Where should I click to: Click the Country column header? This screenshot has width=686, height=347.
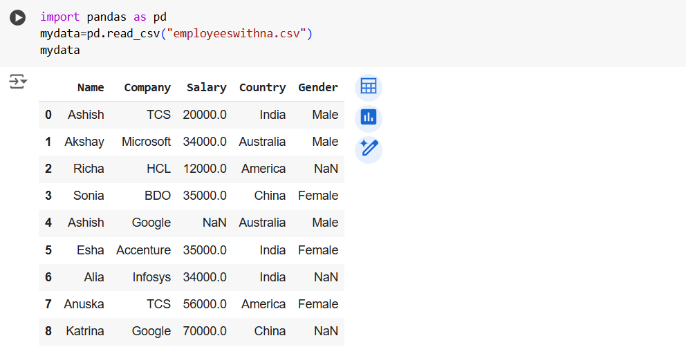(262, 88)
